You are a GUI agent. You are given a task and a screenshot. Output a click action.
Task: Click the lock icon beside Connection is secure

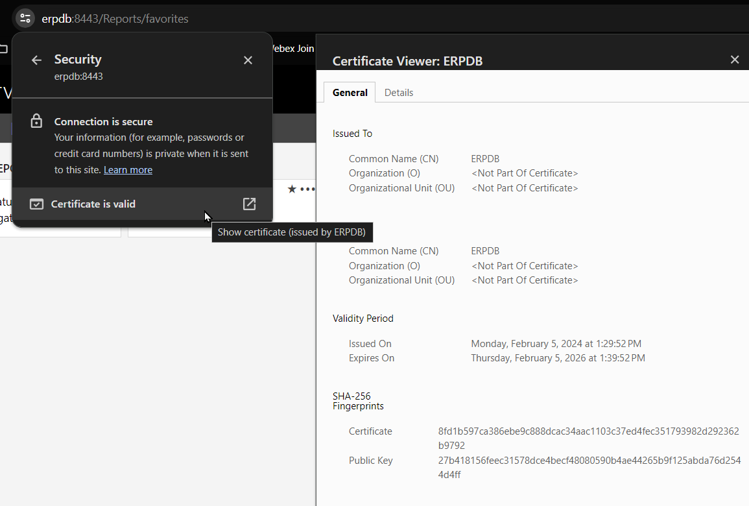36,121
